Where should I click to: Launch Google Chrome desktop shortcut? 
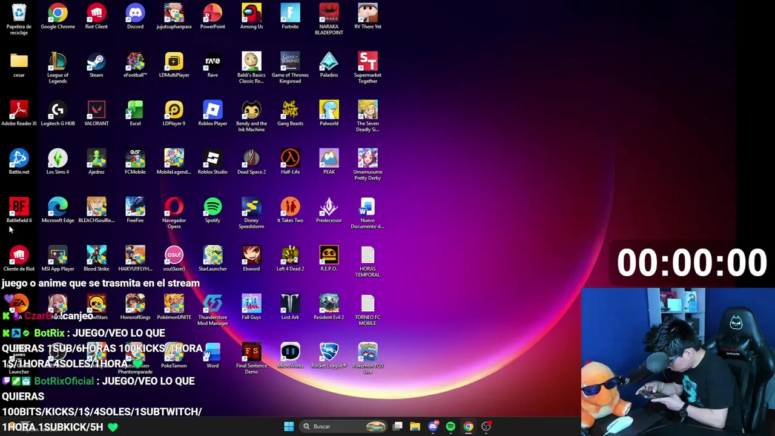pos(58,16)
